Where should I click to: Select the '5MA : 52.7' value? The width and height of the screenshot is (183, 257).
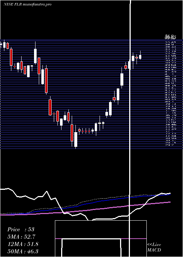tap(21, 237)
